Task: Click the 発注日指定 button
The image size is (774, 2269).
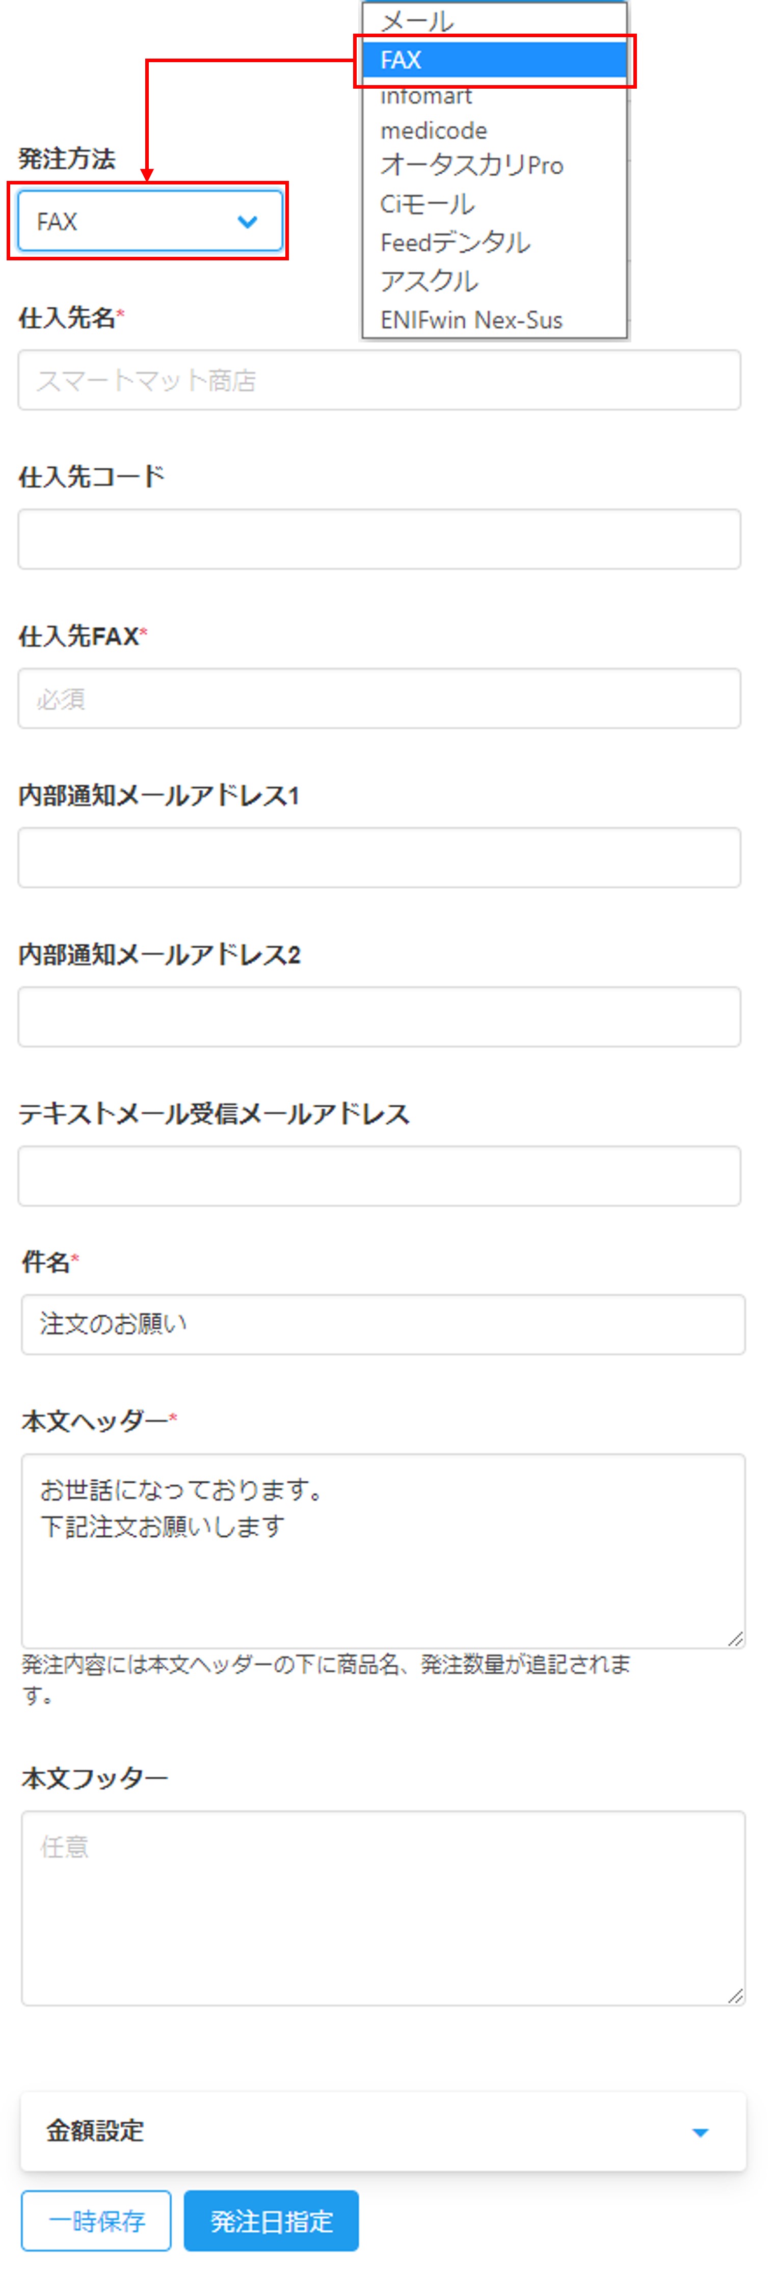Action: [271, 2220]
